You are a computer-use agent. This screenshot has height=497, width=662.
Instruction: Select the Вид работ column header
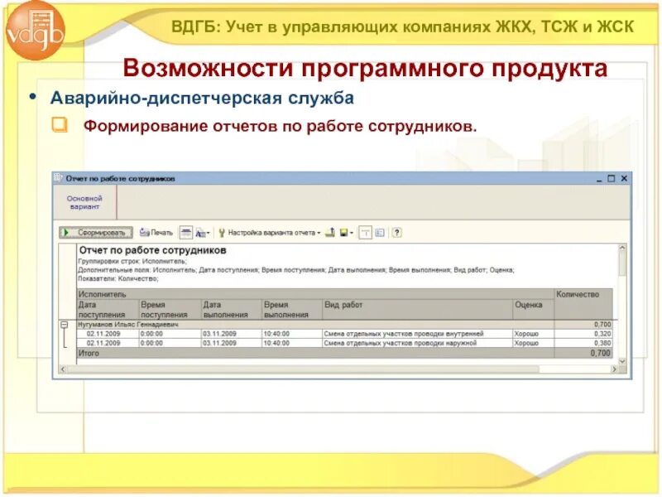[418, 309]
